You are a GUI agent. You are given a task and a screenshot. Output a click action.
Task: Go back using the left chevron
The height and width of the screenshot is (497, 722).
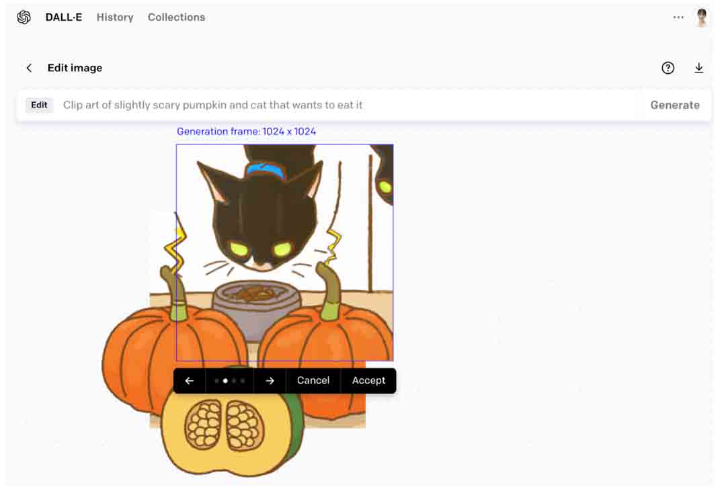pos(29,68)
